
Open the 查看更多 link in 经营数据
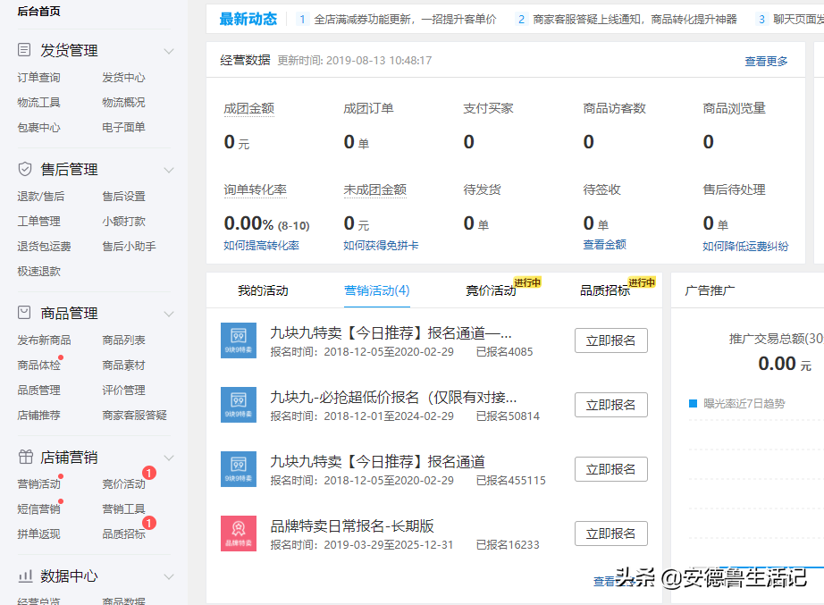766,61
